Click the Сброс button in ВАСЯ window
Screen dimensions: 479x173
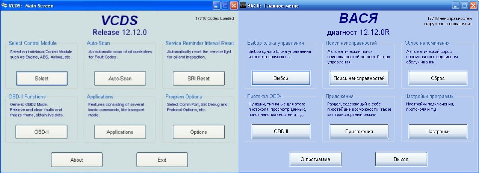(x=438, y=78)
